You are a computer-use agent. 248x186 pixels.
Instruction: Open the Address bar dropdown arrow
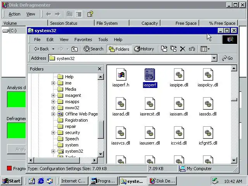coord(214,58)
